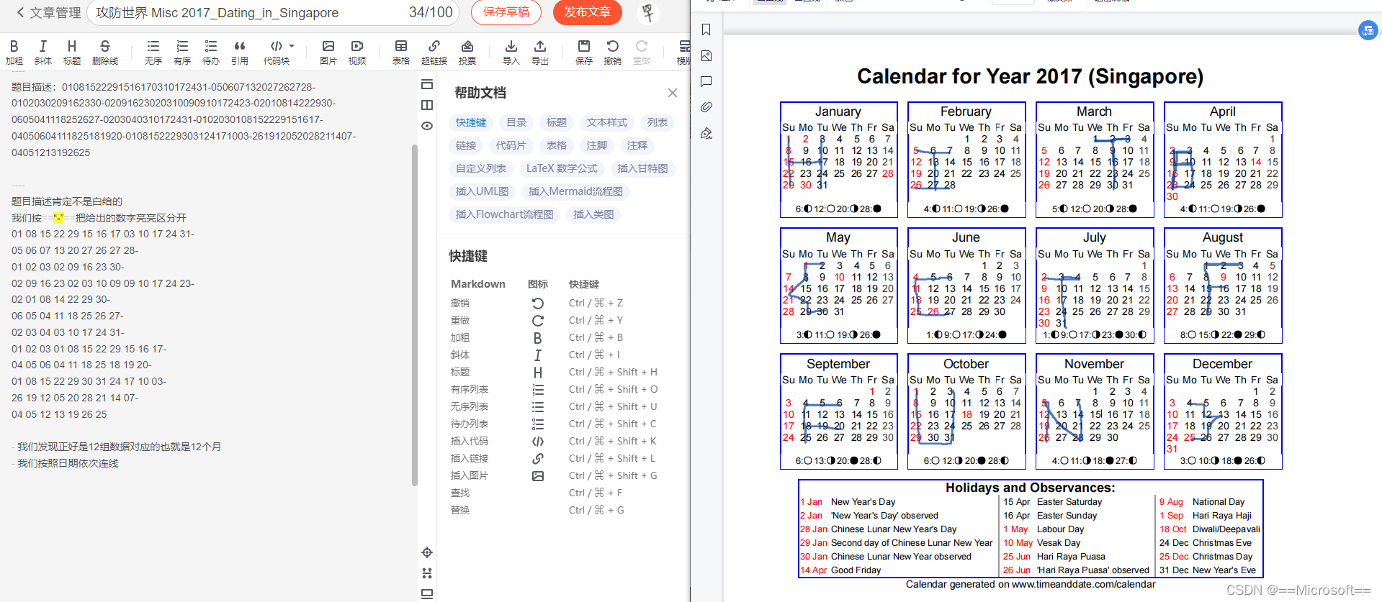Click the Holidays and Observances heading
The width and height of the screenshot is (1382, 602).
[x=1030, y=488]
